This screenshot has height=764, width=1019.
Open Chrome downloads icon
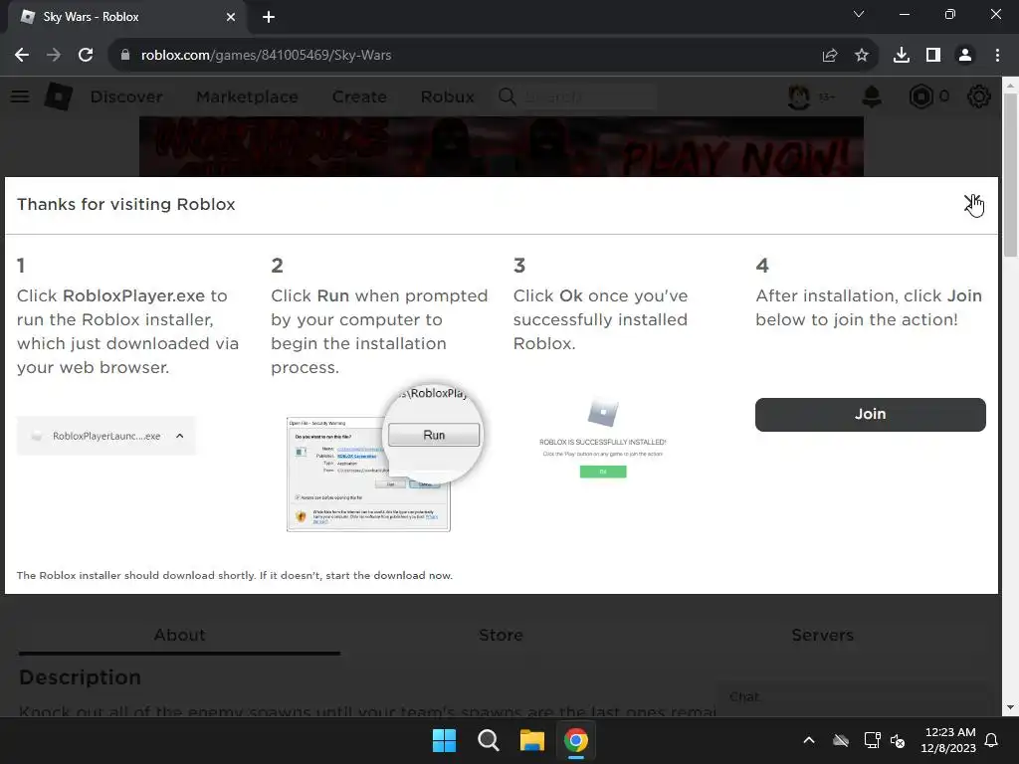[902, 56]
